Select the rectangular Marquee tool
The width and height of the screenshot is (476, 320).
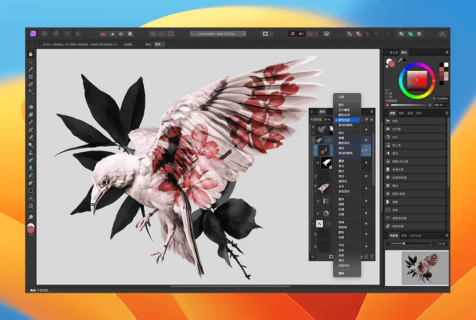pyautogui.click(x=31, y=100)
